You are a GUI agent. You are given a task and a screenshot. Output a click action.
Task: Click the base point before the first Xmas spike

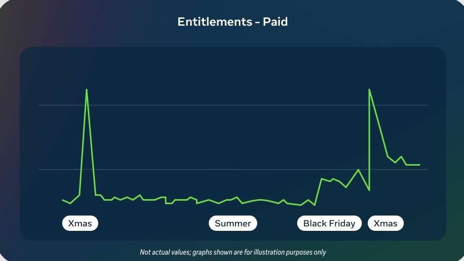tap(79, 195)
